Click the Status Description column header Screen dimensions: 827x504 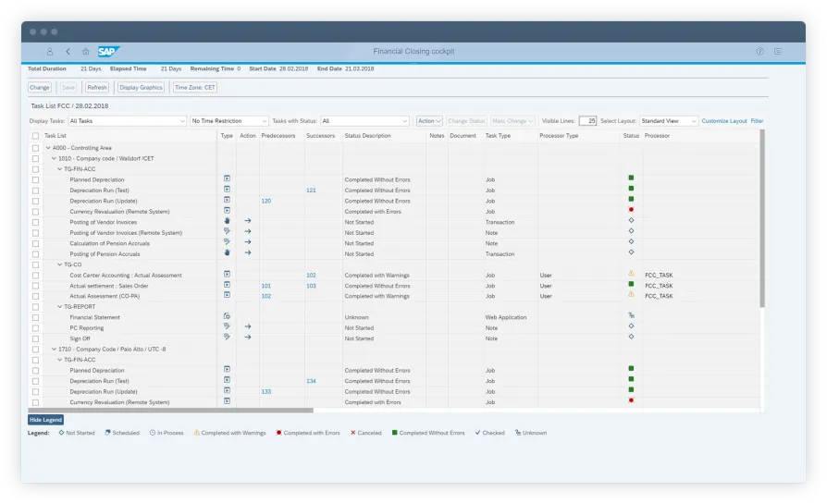(x=367, y=136)
